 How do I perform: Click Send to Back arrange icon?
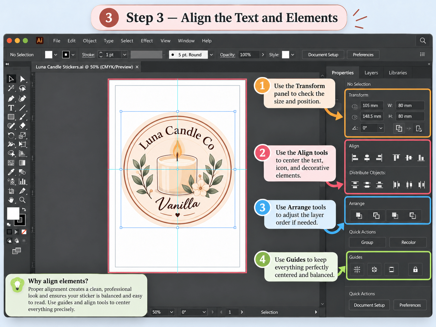413,216
